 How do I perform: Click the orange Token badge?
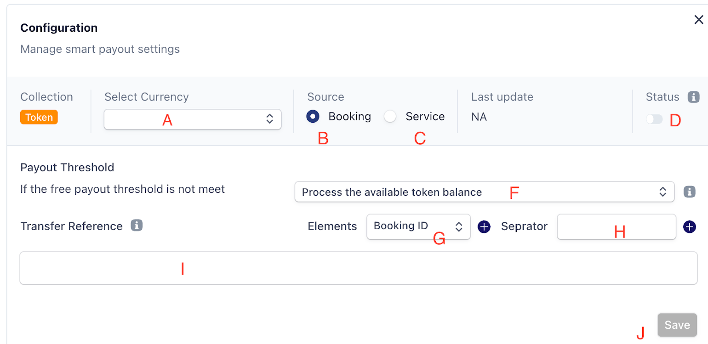coord(39,117)
